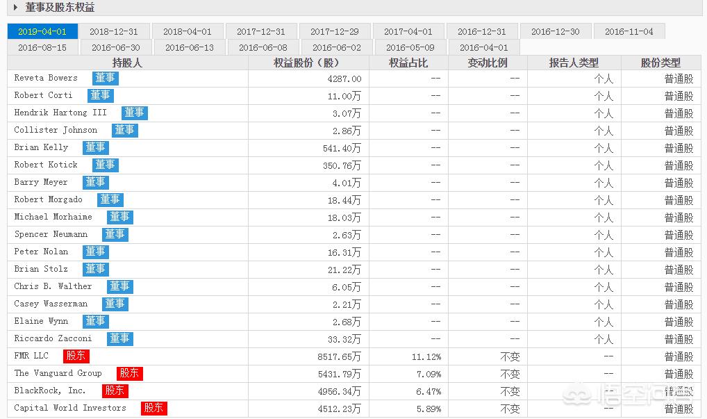This screenshot has height=419, width=707.
Task: Click the 权益占比 column header
Action: pos(408,63)
